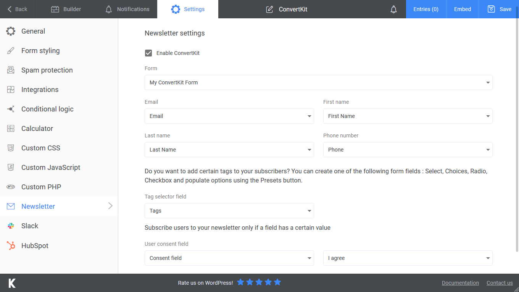The height and width of the screenshot is (292, 519).
Task: Click the Settings tab gear icon
Action: (176, 9)
